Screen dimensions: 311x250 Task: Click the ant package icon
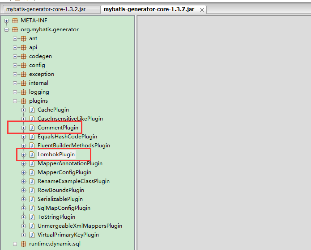pyautogui.click(x=24, y=38)
